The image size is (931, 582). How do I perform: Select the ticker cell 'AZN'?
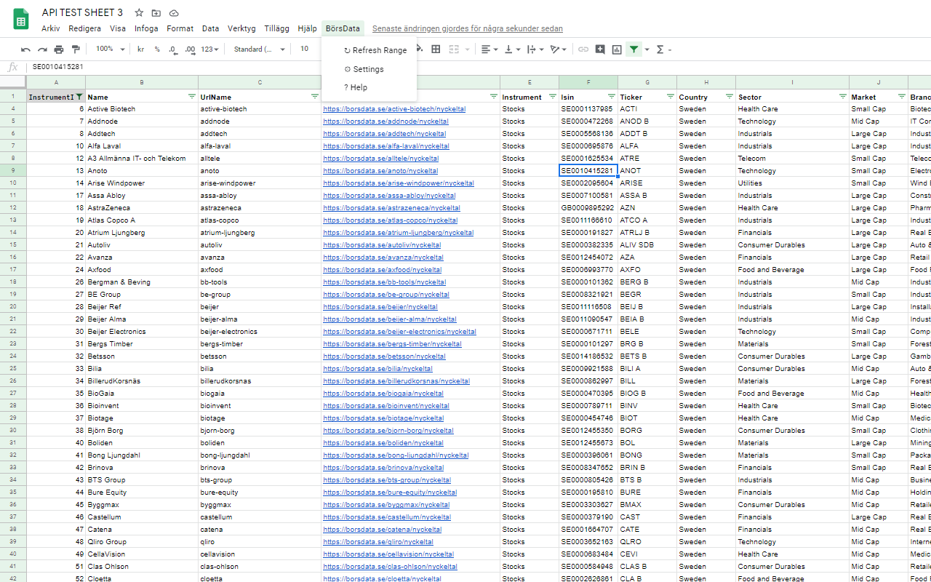coord(647,208)
